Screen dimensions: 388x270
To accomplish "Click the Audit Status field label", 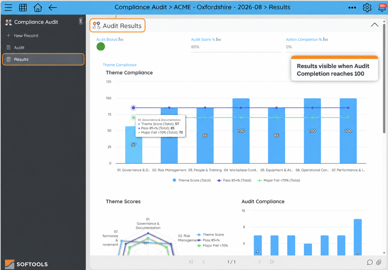I will tap(107, 39).
